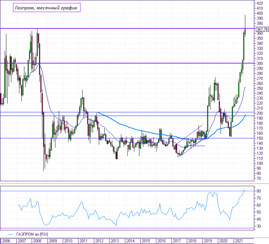Select the 2015 year label on the time axis
Screen dimensions: 269x244
(146, 241)
